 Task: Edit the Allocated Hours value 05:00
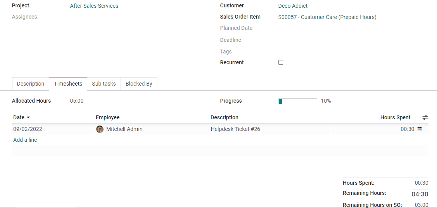coord(77,101)
